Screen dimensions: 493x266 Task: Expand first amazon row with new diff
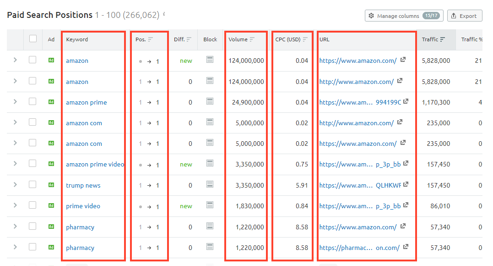[15, 60]
